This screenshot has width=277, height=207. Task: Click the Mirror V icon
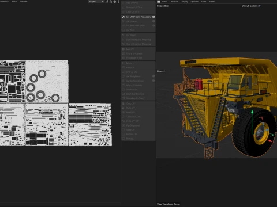[123, 67]
